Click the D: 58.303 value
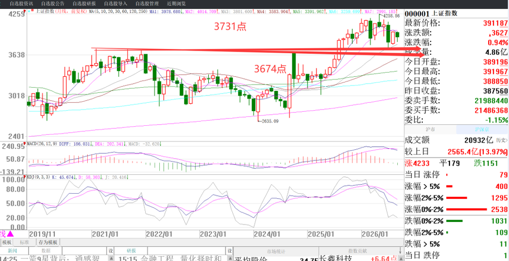This screenshot has width=509, height=261. [x=90, y=177]
